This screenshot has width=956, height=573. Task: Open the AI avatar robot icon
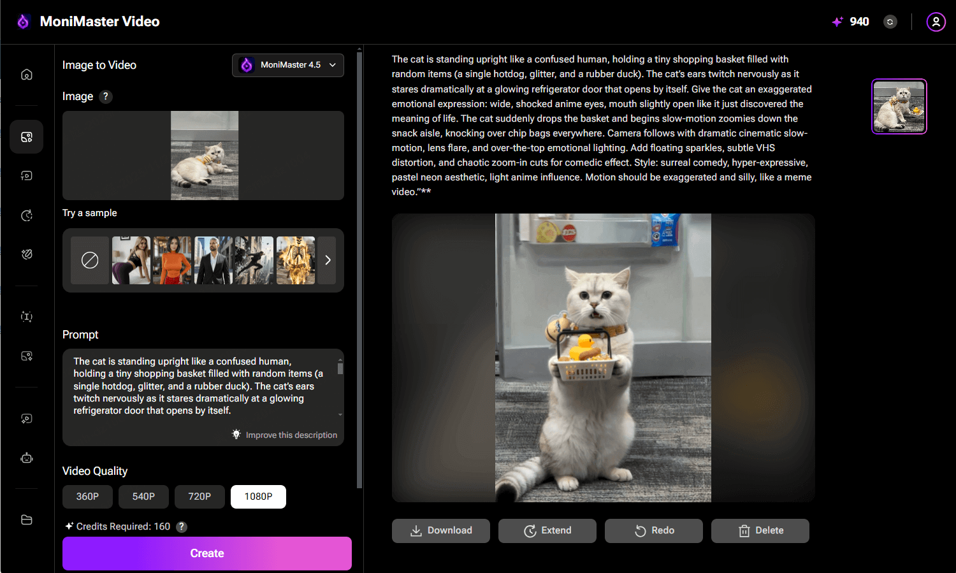pyautogui.click(x=26, y=458)
